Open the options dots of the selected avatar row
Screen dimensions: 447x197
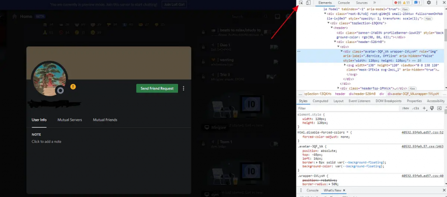[299, 51]
